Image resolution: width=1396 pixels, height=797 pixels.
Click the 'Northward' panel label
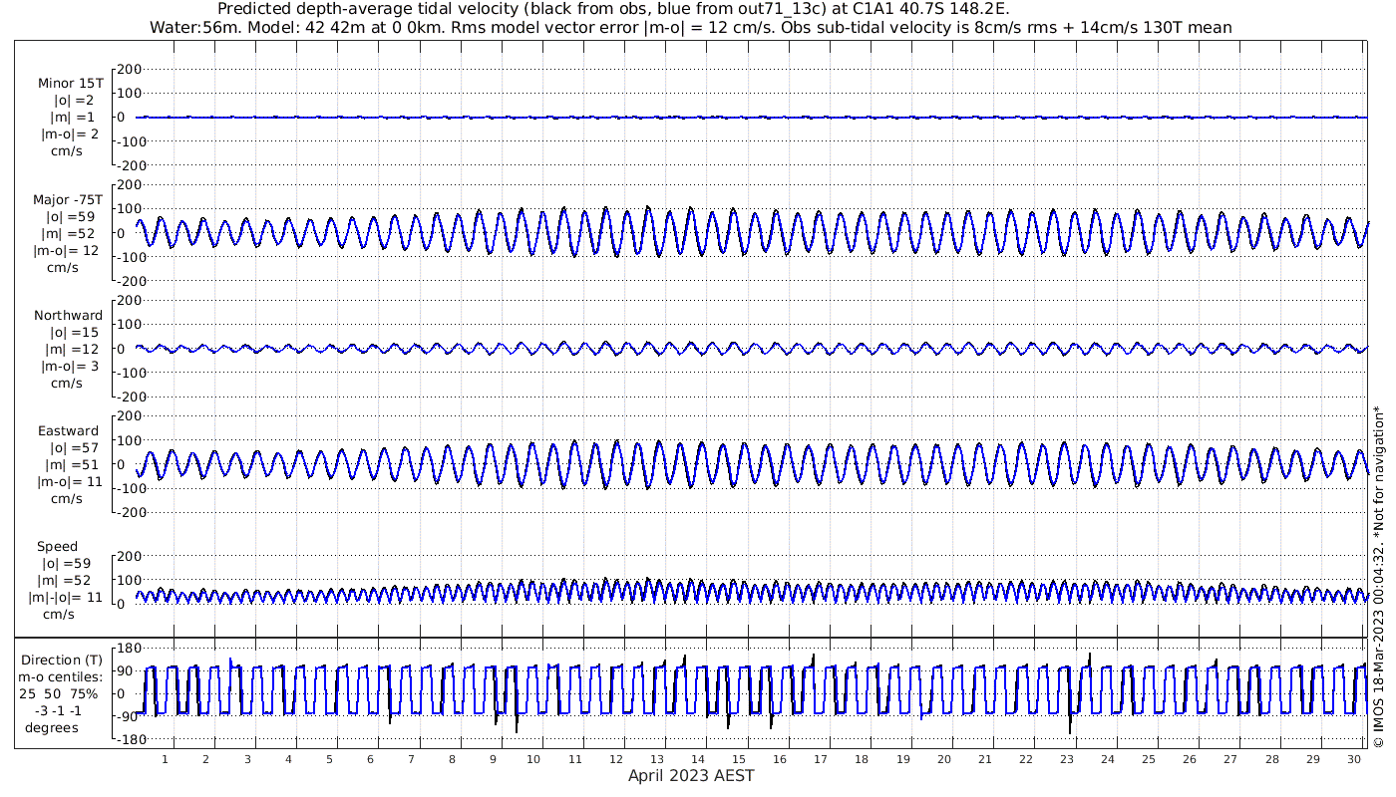pos(68,316)
